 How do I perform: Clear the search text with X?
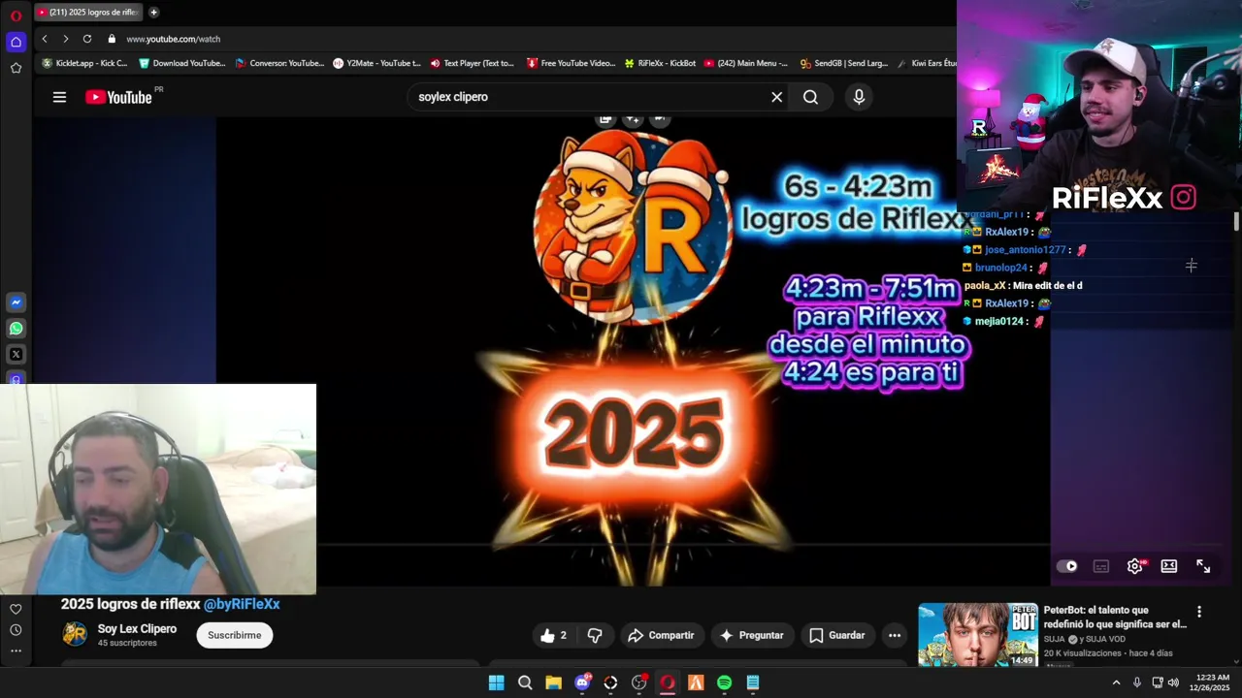pos(776,97)
